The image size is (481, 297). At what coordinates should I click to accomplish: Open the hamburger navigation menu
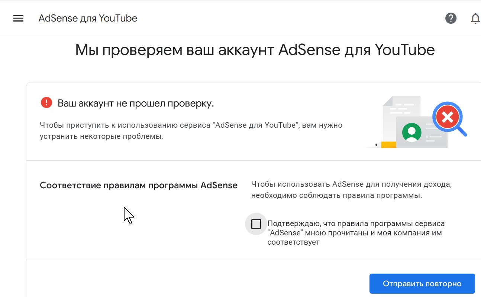click(x=18, y=18)
